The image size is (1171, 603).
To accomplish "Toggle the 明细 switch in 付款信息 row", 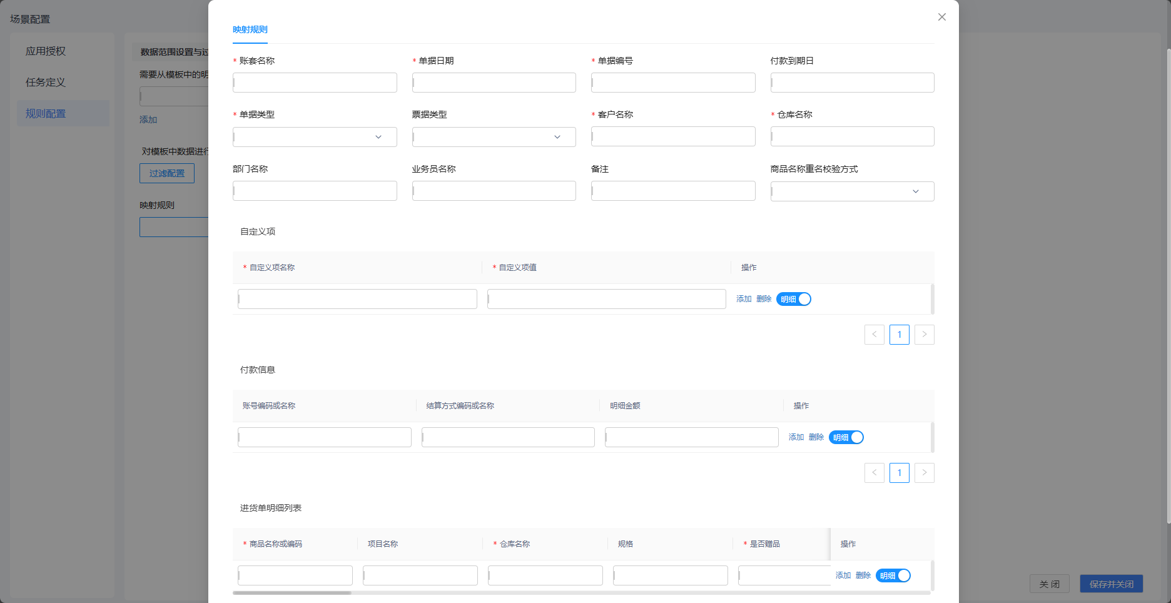I will click(846, 437).
